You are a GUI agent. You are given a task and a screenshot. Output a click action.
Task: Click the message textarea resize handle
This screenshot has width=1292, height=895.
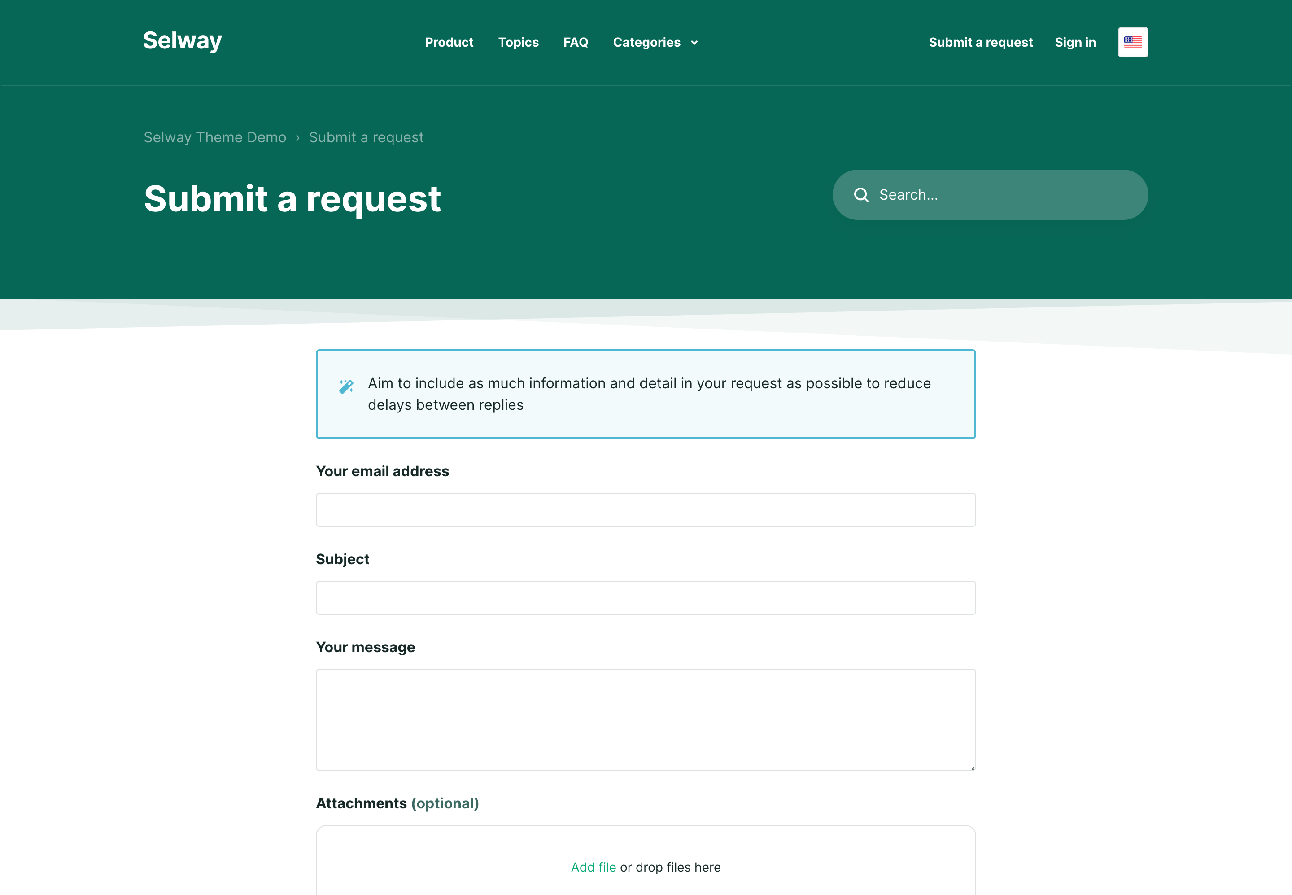pyautogui.click(x=973, y=768)
